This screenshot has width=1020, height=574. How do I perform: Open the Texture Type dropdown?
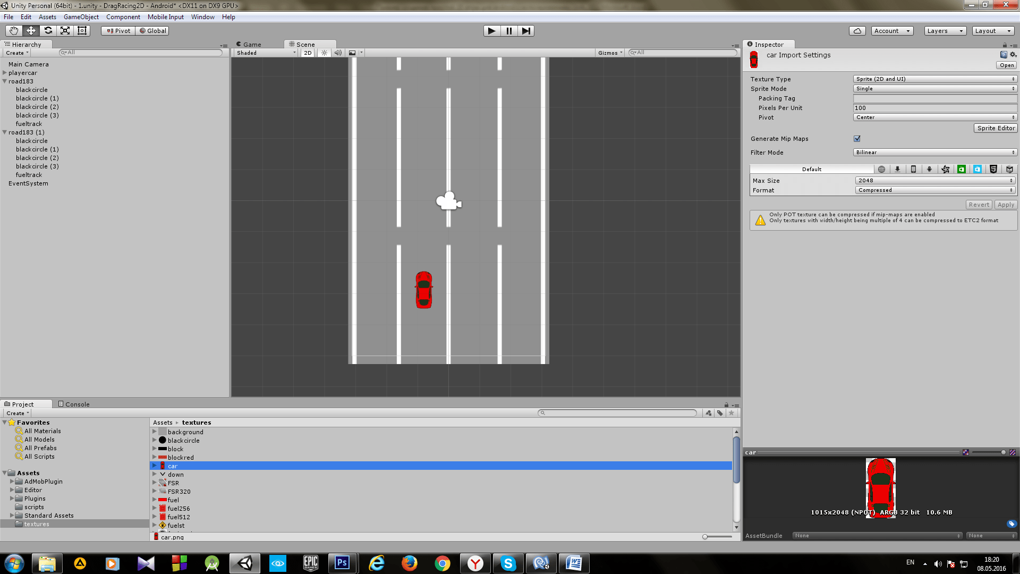pos(935,79)
